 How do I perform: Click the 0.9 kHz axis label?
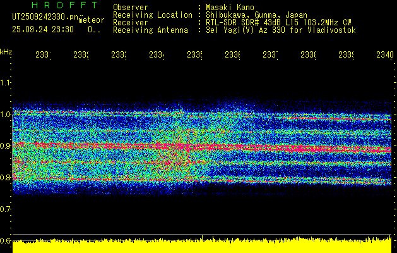[x=5, y=146]
